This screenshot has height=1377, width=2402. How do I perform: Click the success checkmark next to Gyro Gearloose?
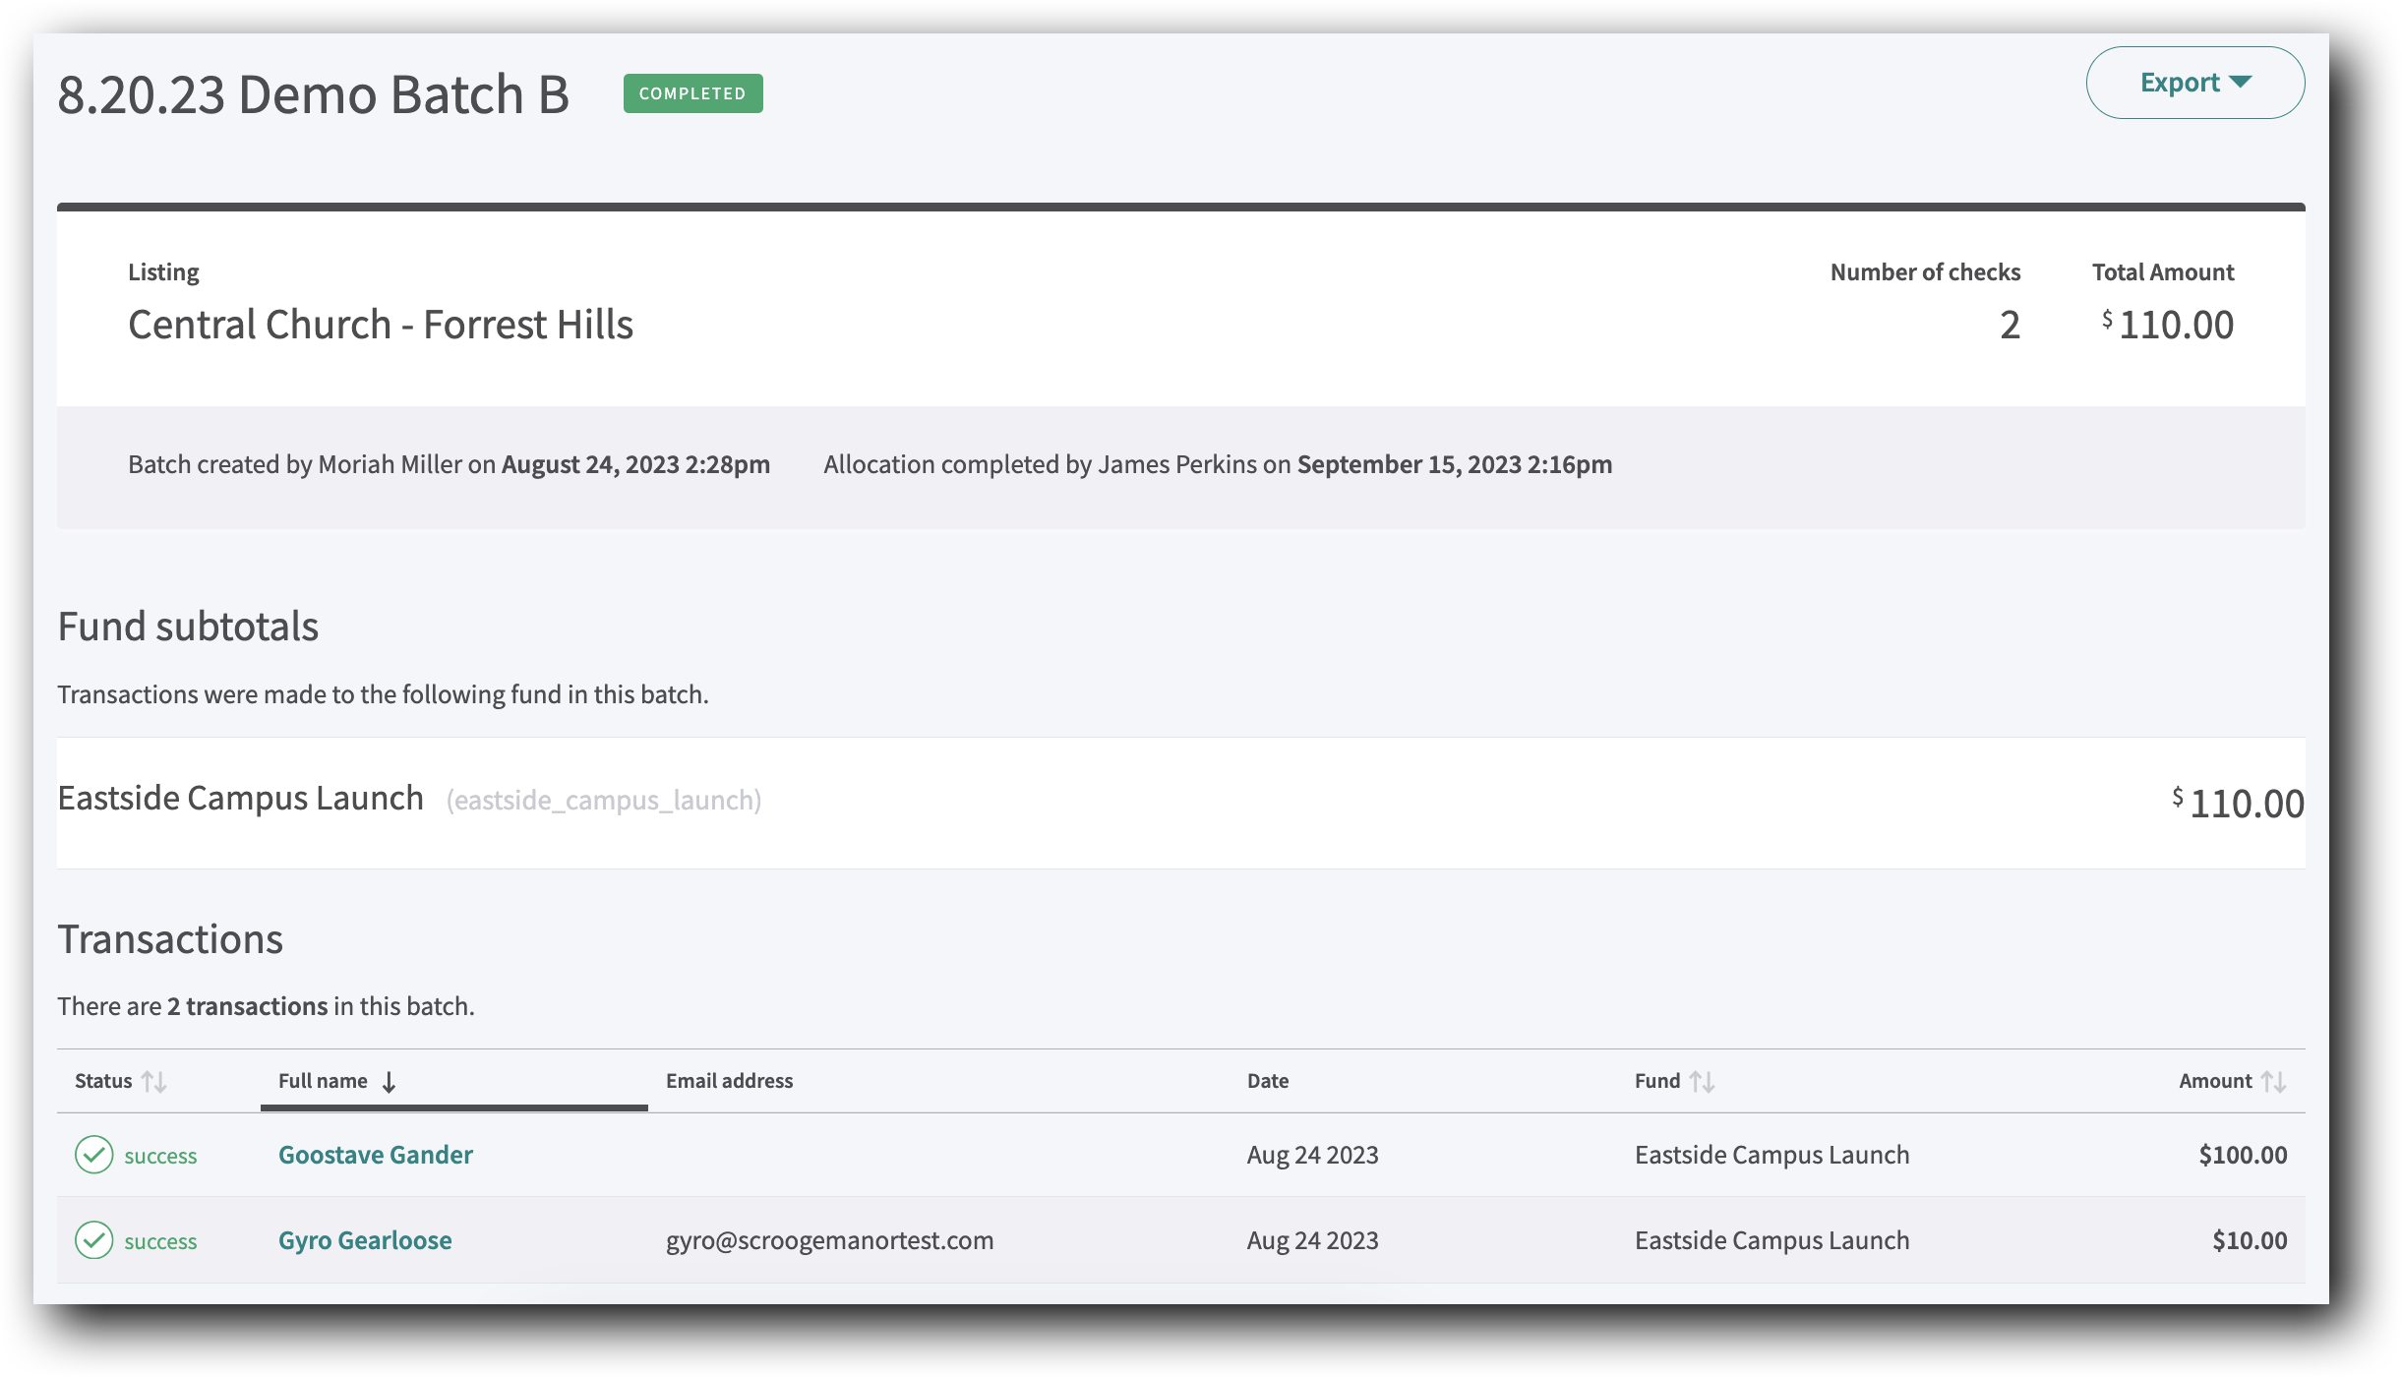(x=93, y=1240)
